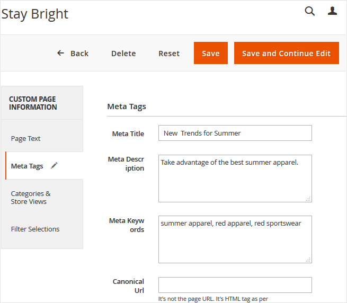The width and height of the screenshot is (347, 303).
Task: Go to the Filter Selections tab
Action: pyautogui.click(x=35, y=229)
